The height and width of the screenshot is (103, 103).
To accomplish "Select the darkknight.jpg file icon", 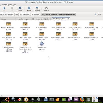I will coord(25,24).
